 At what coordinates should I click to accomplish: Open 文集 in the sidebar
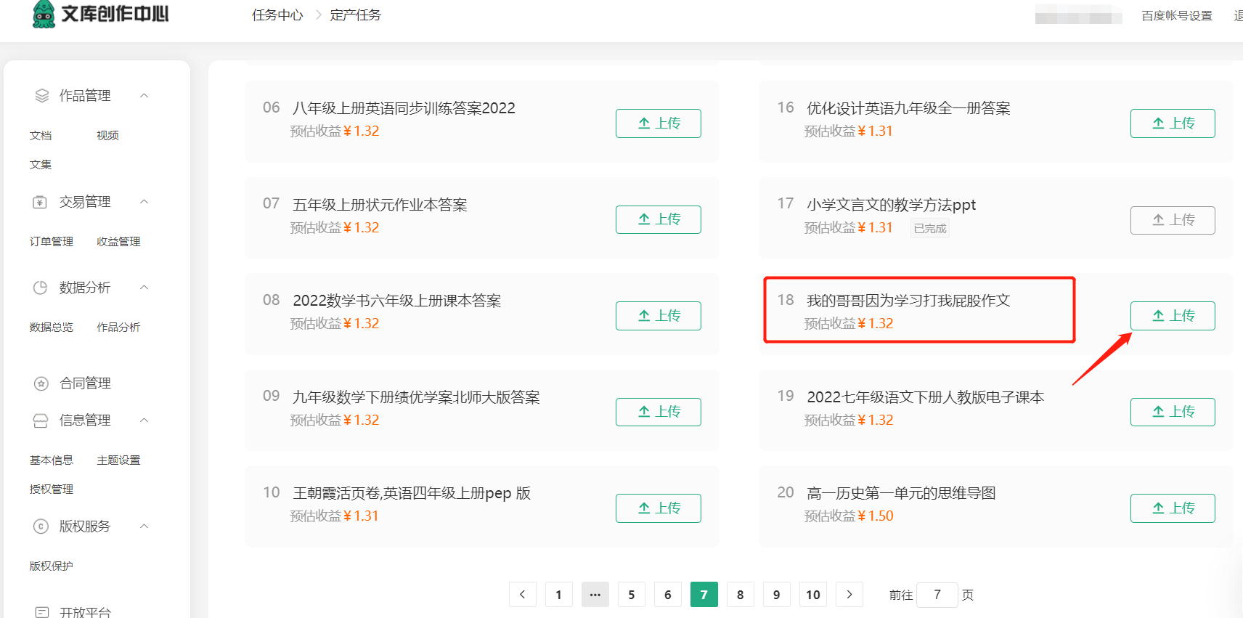41,164
